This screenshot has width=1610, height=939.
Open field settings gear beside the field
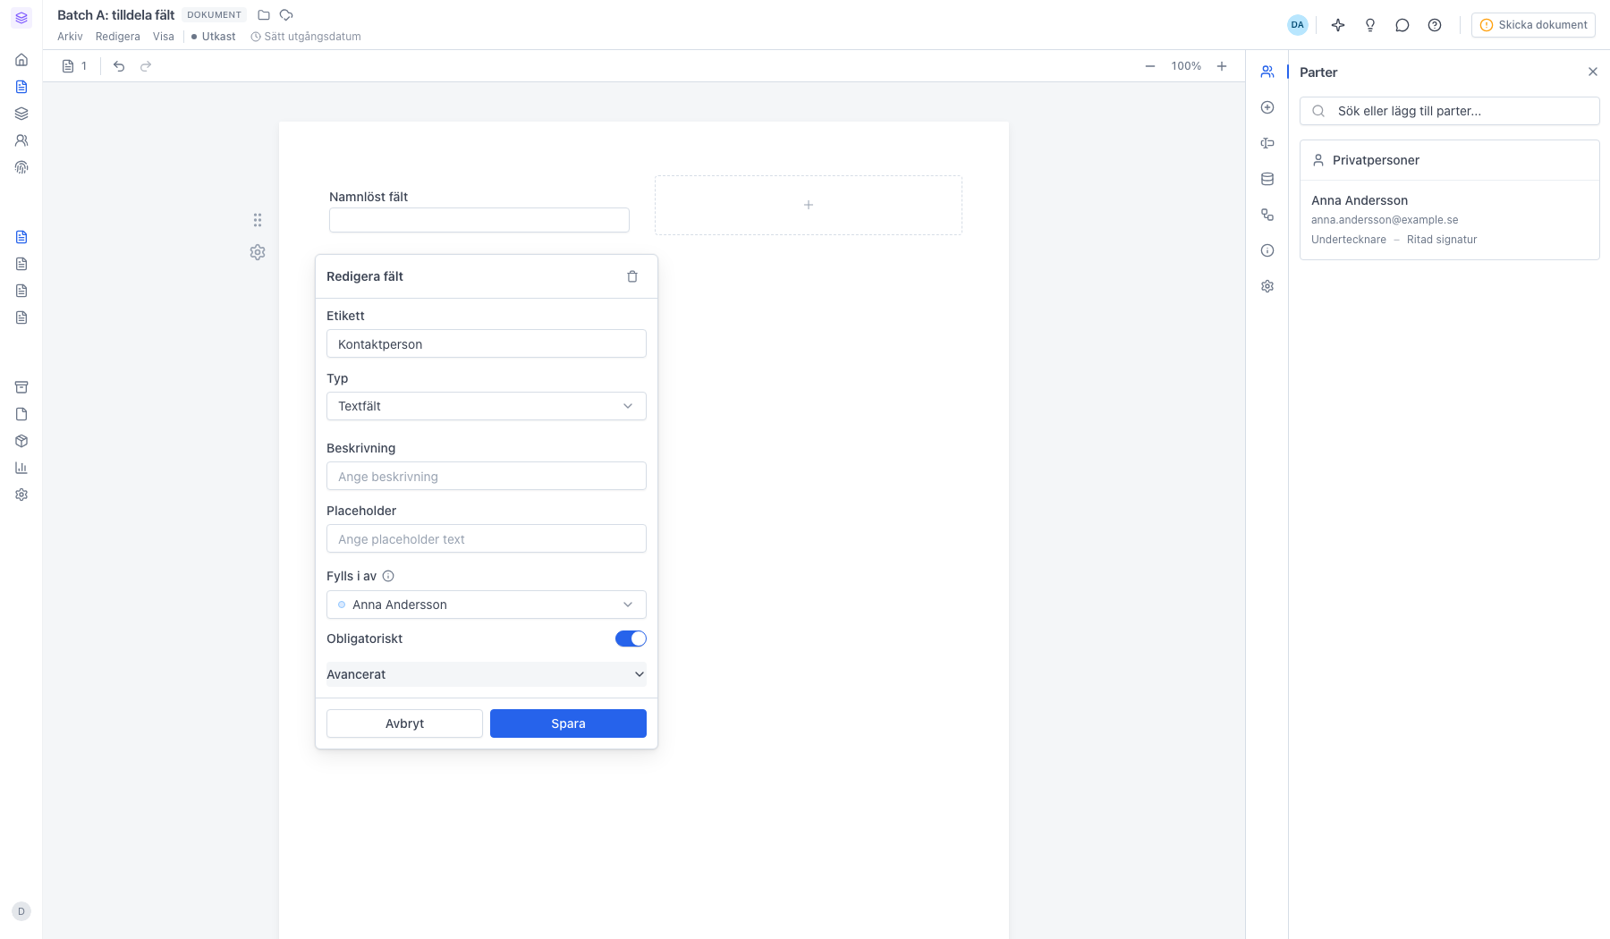tap(258, 252)
